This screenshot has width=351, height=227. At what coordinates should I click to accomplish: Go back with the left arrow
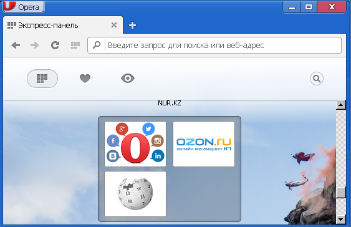coord(16,46)
